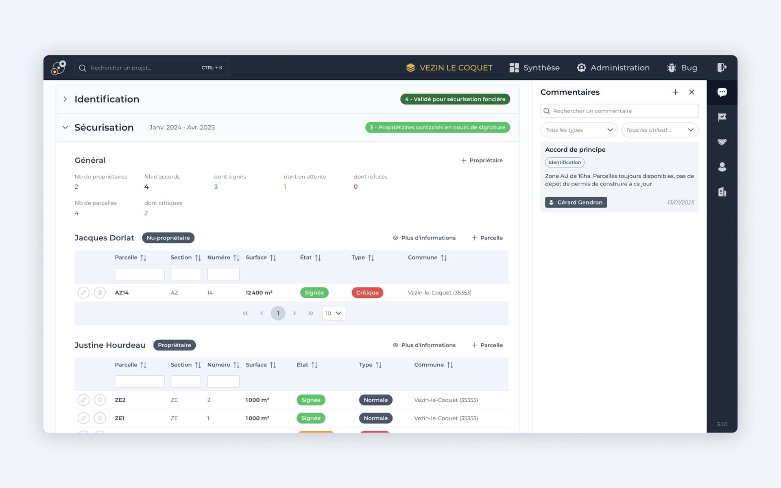Click the second action icon for ZE1
This screenshot has width=781, height=488.
[100, 418]
